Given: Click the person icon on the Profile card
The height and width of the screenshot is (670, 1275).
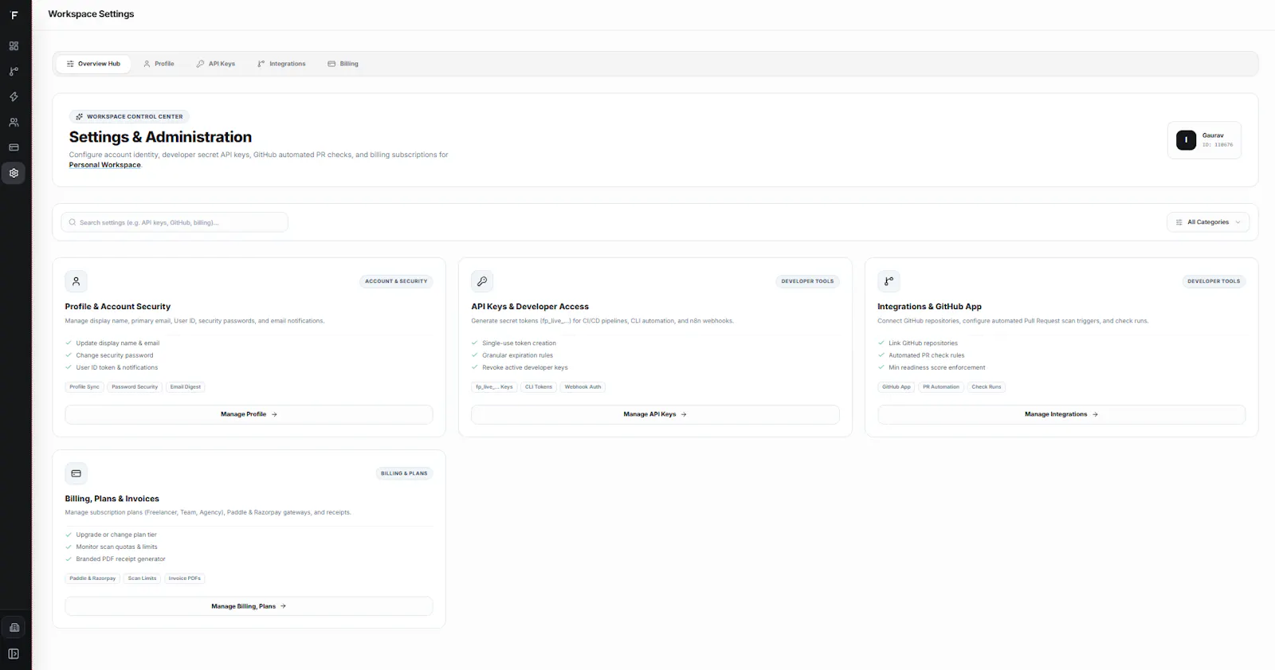Looking at the screenshot, I should tap(76, 281).
